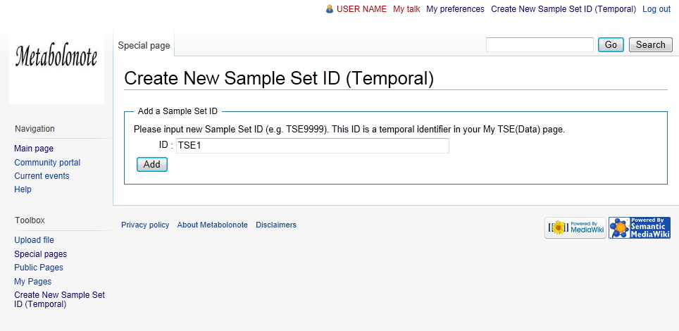Open the My Pages toolbox link

tap(32, 282)
